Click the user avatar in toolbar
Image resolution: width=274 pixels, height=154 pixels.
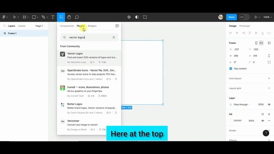tap(220, 17)
